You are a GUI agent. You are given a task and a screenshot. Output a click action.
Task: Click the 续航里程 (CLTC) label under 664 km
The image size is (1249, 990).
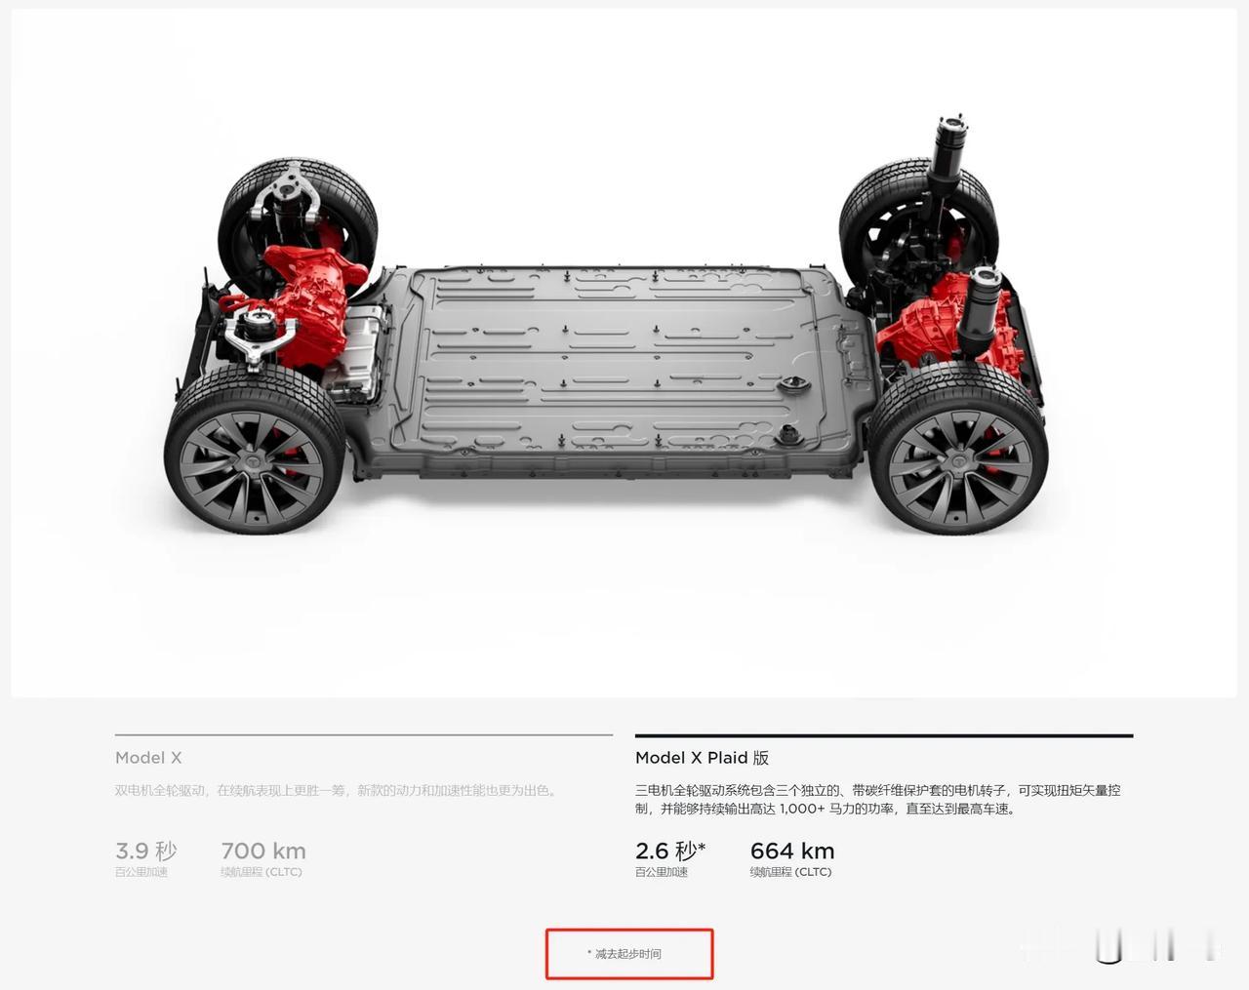click(791, 872)
